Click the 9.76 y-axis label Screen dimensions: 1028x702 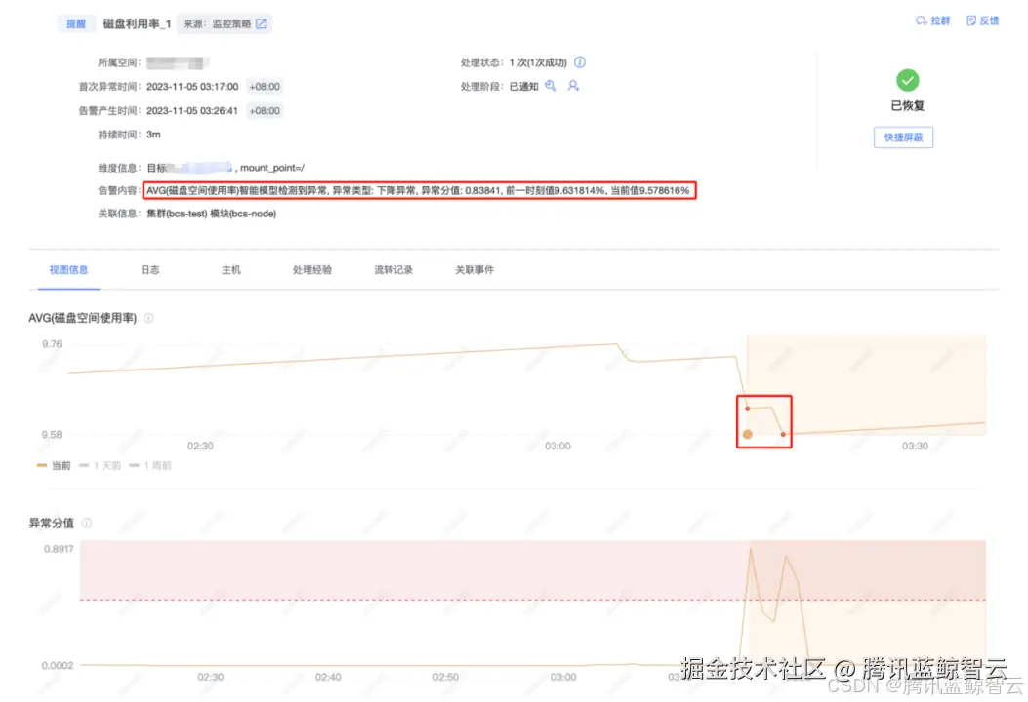click(x=52, y=344)
